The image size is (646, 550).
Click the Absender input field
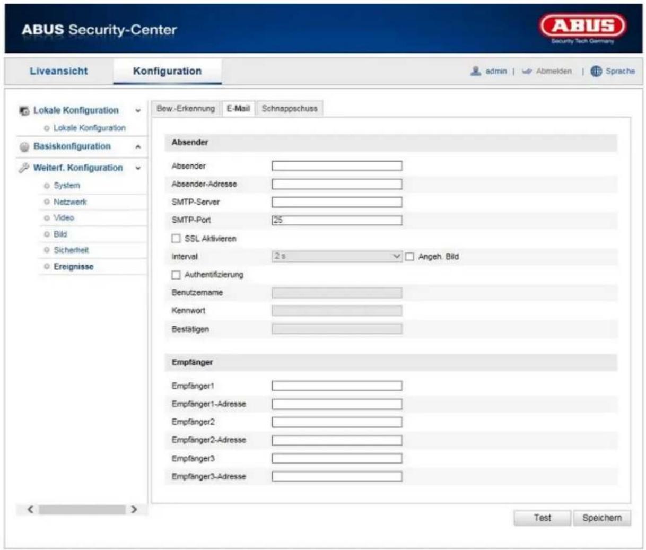pos(337,166)
